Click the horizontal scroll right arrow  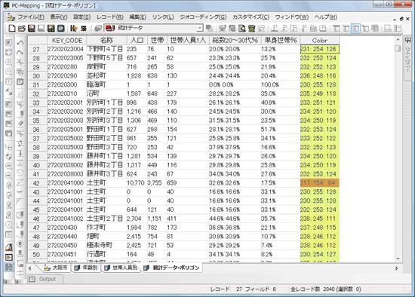click(x=396, y=268)
